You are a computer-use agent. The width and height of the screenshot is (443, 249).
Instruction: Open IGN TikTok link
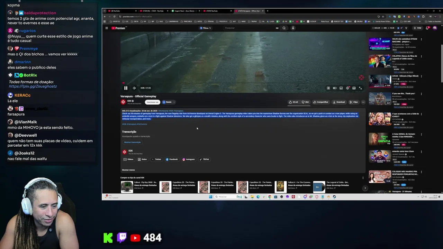204,159
